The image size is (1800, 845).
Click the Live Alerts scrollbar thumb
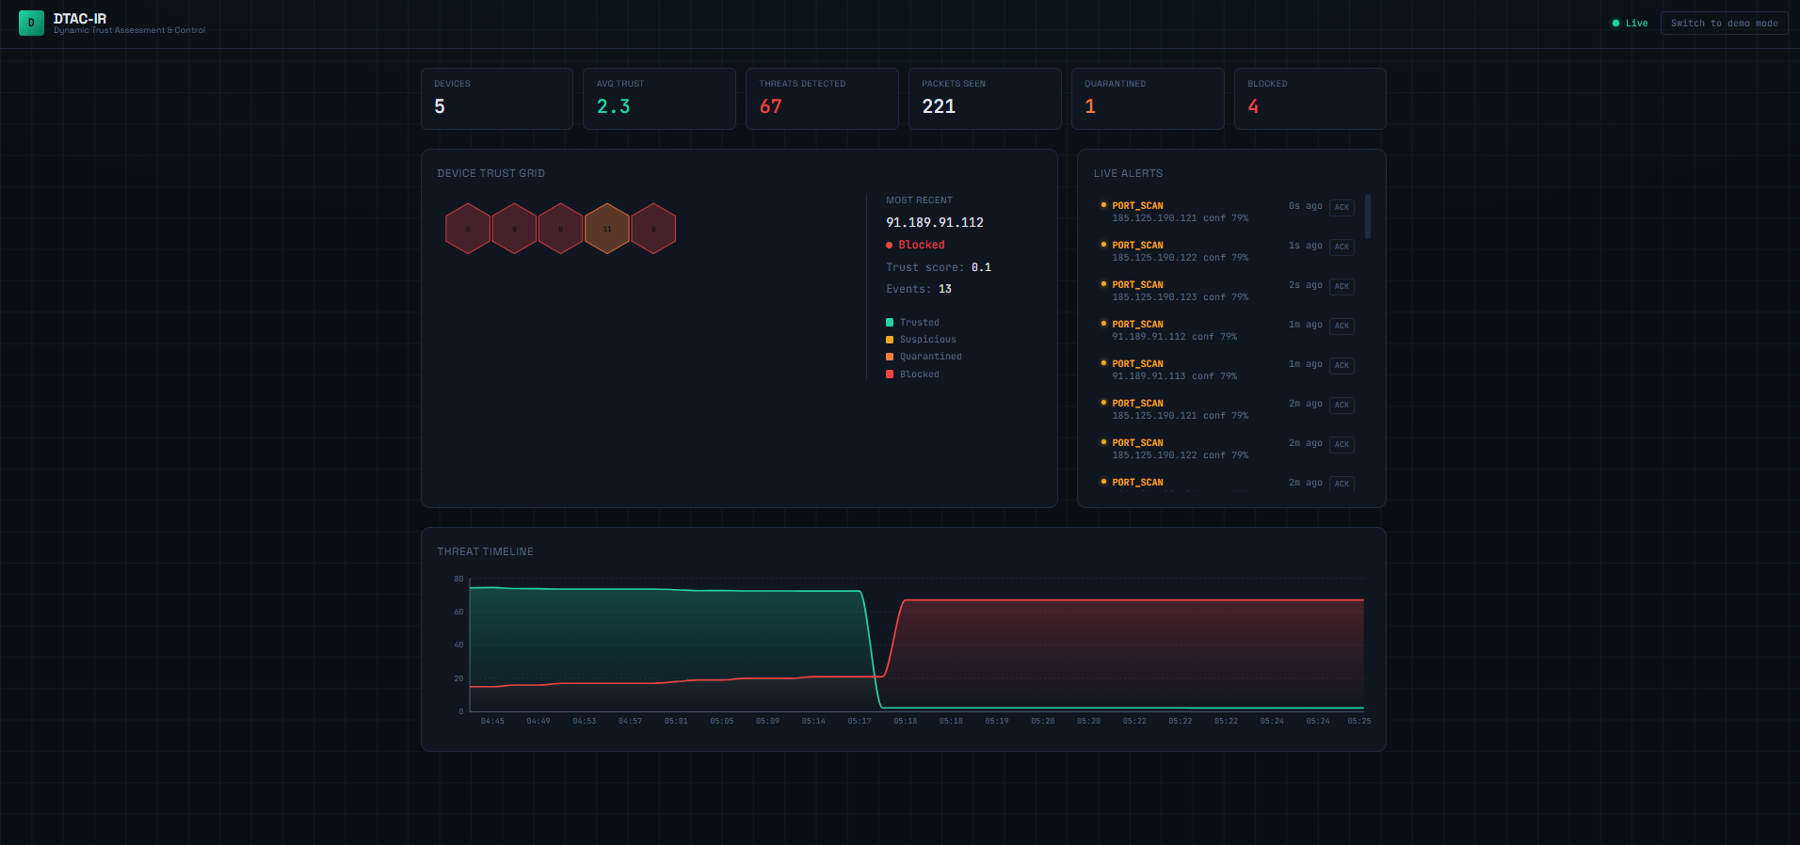point(1367,216)
